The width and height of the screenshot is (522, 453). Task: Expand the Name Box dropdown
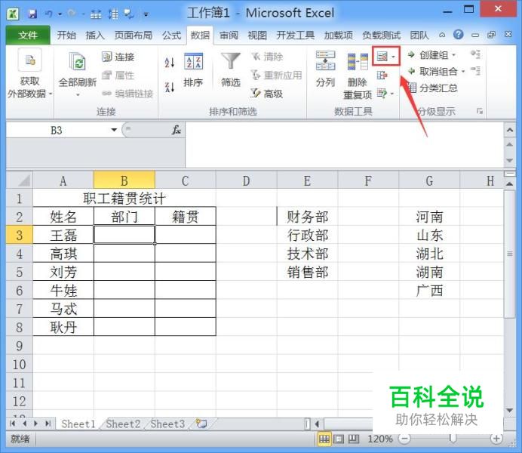(x=114, y=130)
